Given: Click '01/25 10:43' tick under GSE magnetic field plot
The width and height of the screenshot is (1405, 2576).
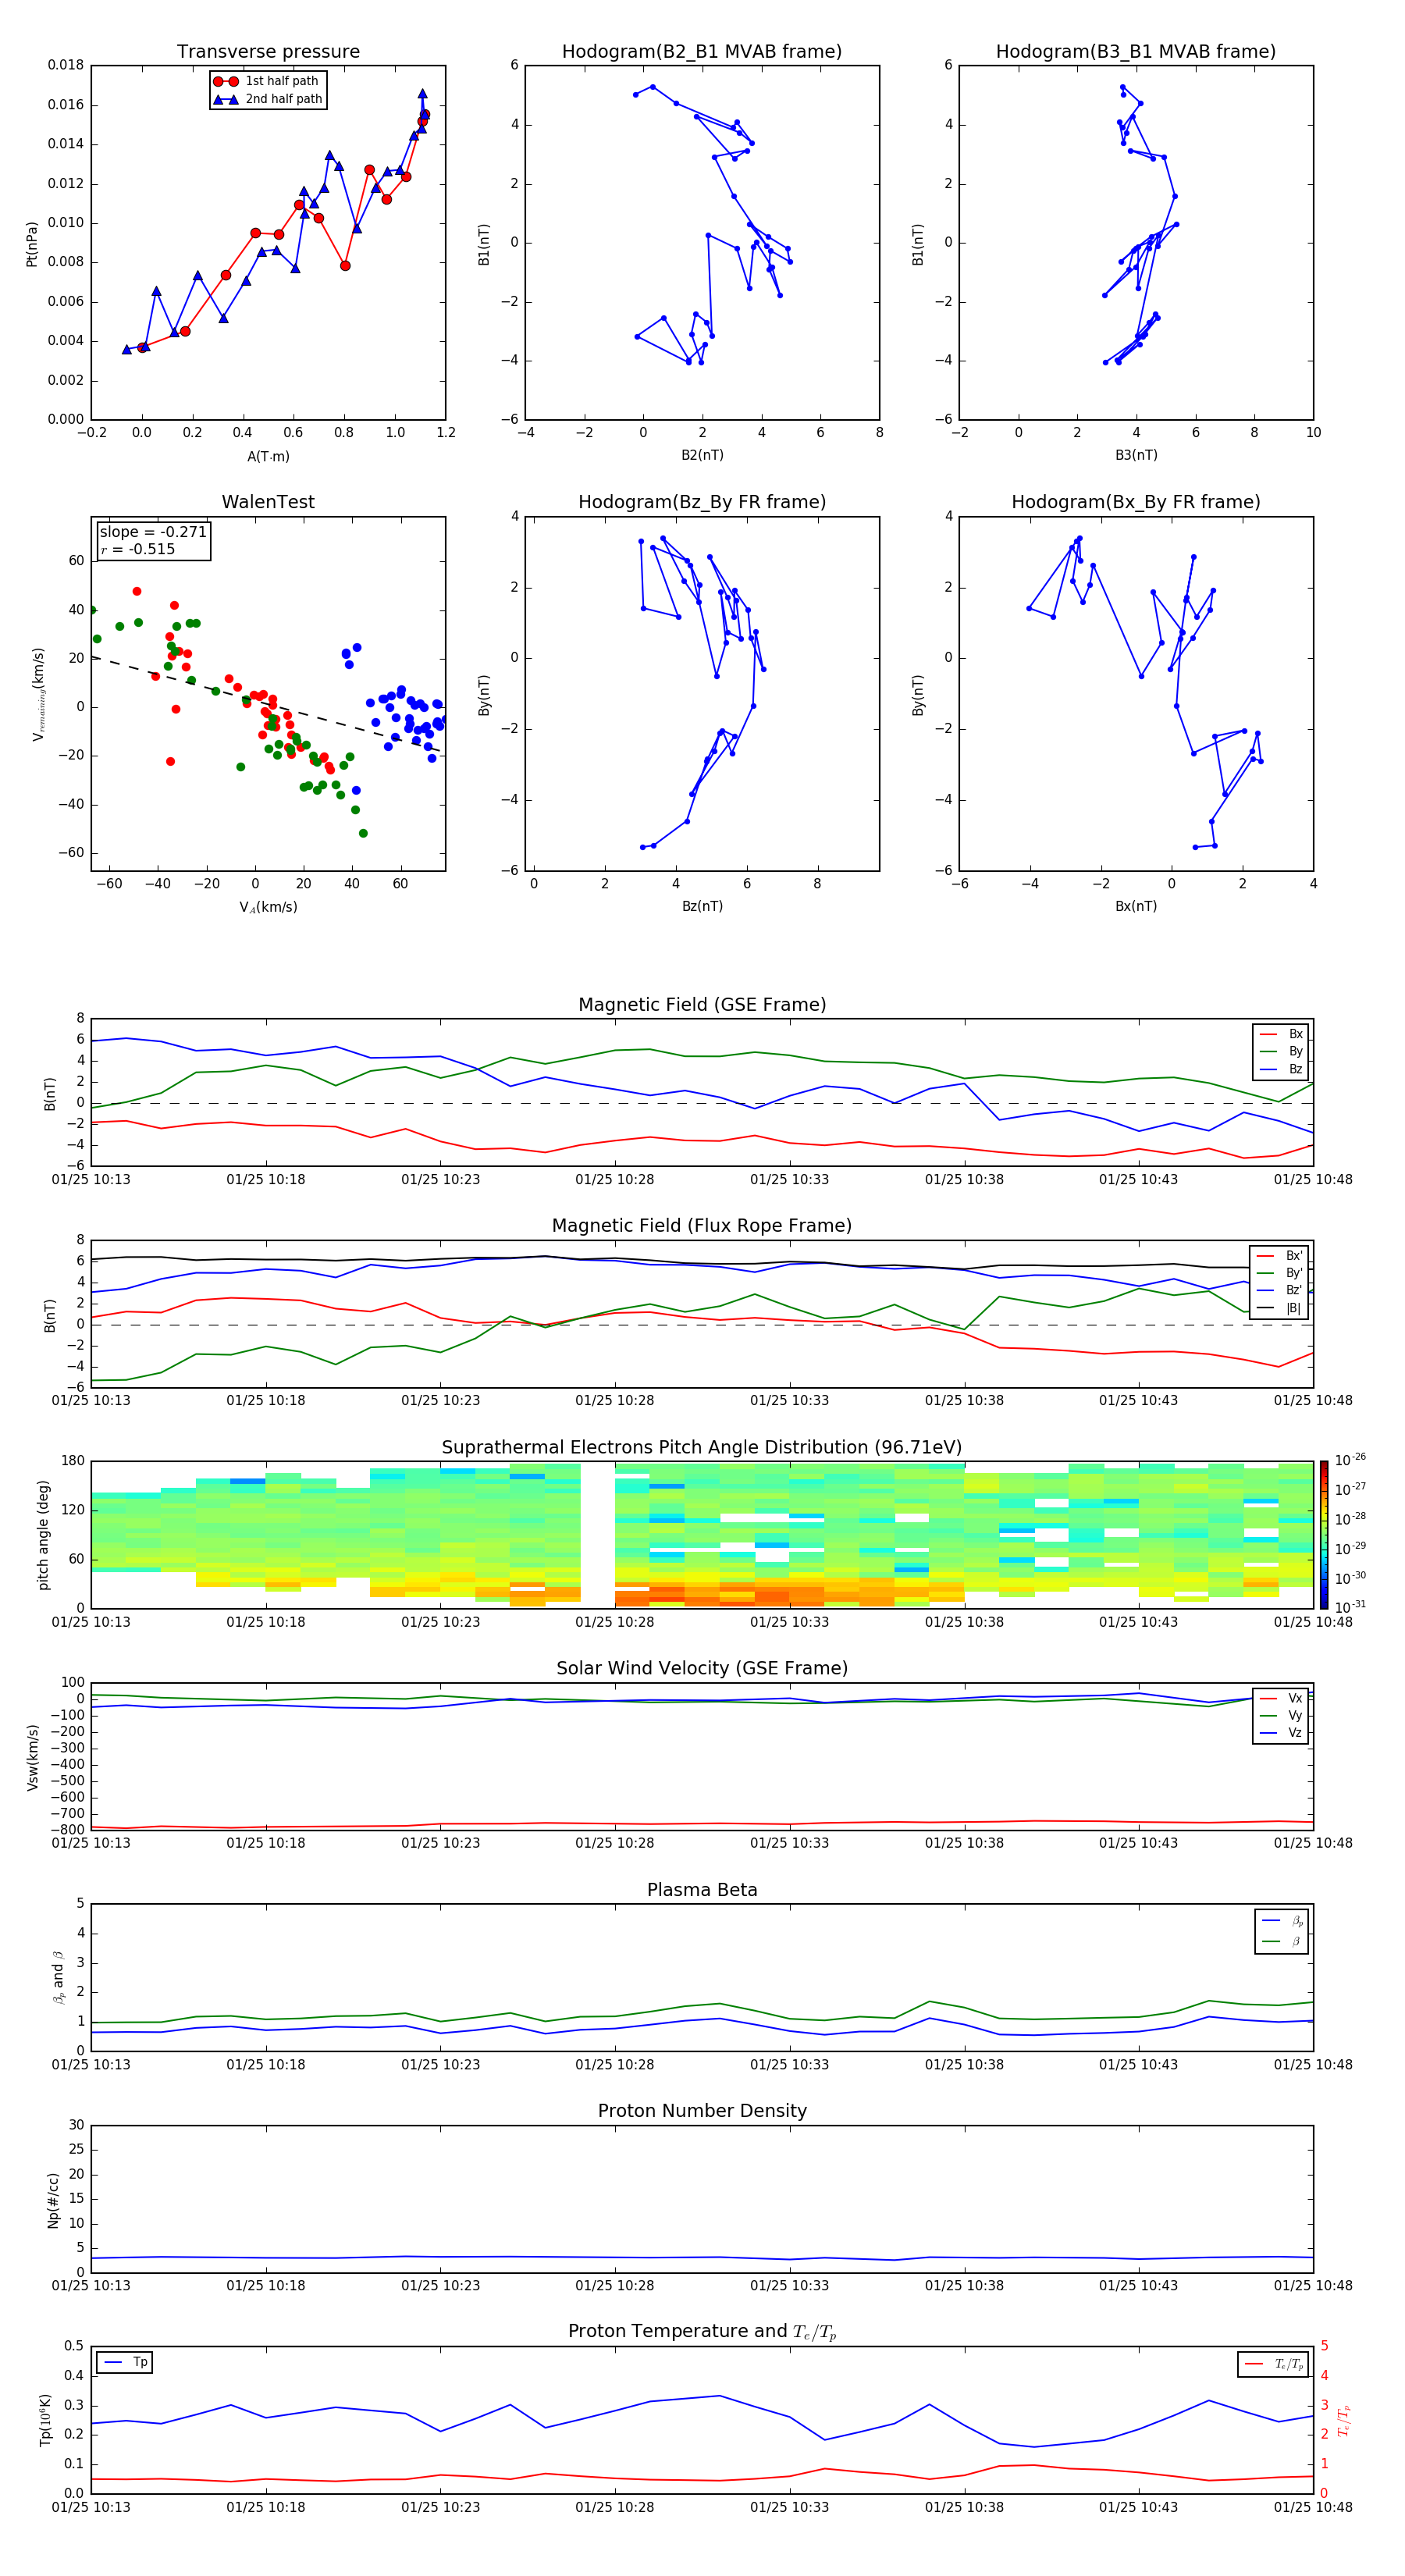Looking at the screenshot, I should (x=1138, y=1180).
